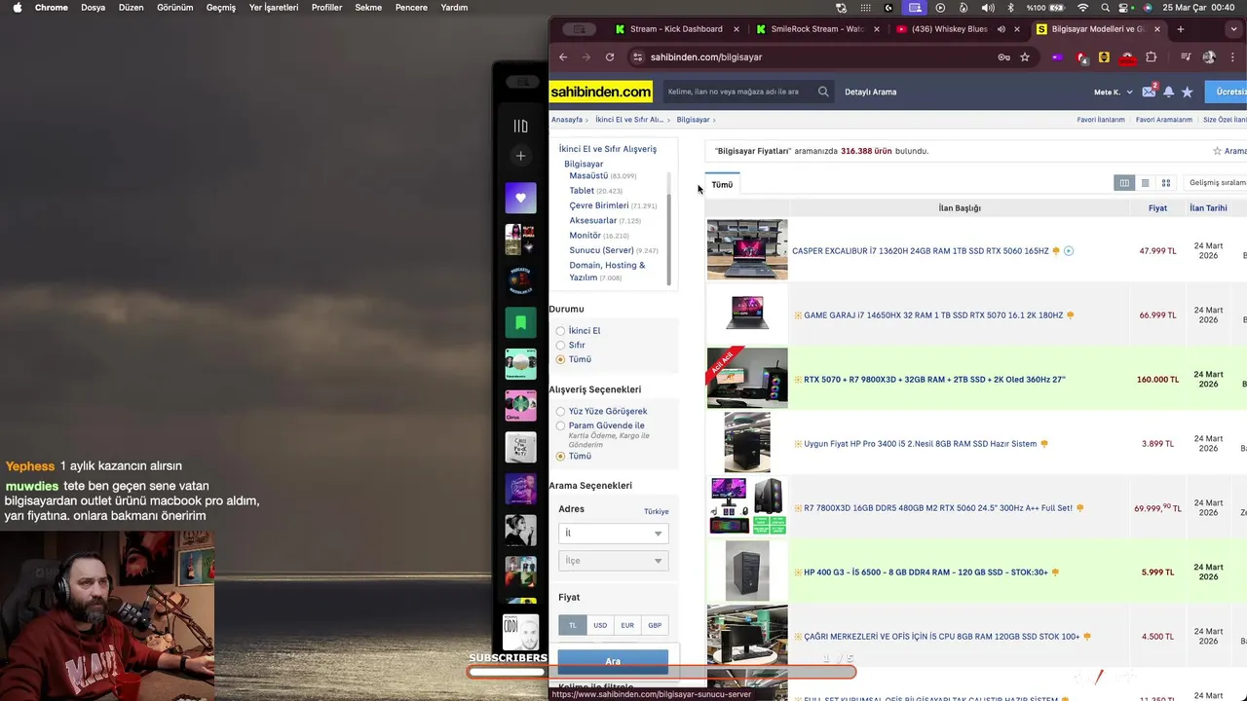Sort by the Fiyat column header

[x=1157, y=207]
